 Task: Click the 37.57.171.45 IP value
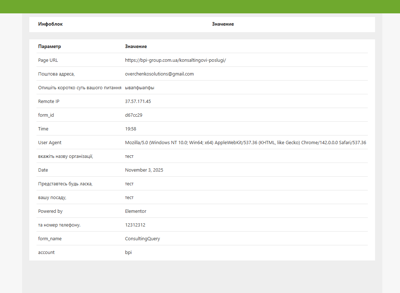138,102
